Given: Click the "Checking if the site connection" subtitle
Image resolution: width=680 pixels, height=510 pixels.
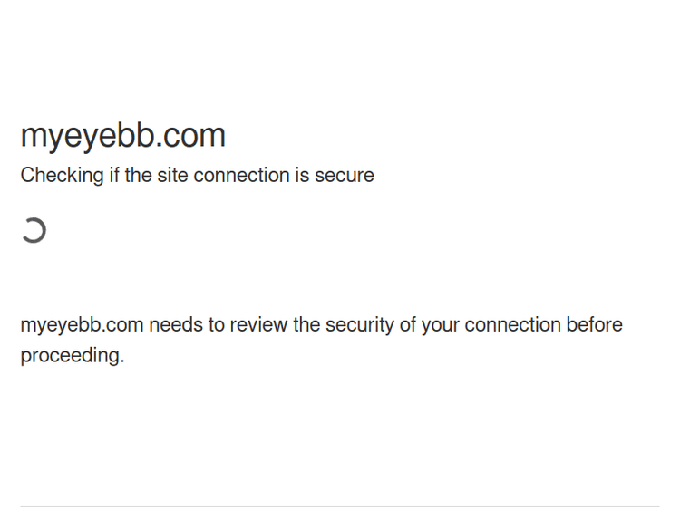Looking at the screenshot, I should pyautogui.click(x=197, y=175).
